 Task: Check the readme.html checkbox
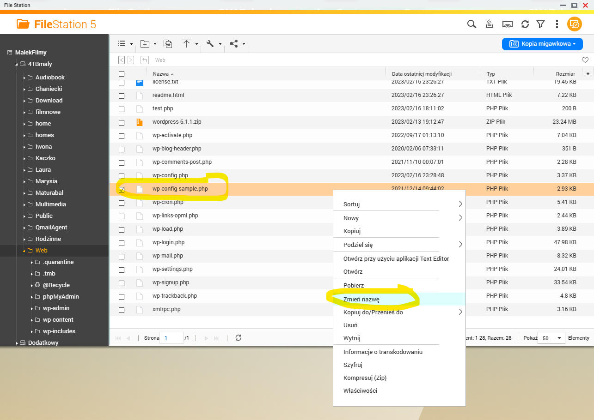pyautogui.click(x=122, y=96)
